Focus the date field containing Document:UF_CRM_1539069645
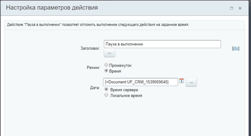Screen dimensions: 251x136 [141, 82]
